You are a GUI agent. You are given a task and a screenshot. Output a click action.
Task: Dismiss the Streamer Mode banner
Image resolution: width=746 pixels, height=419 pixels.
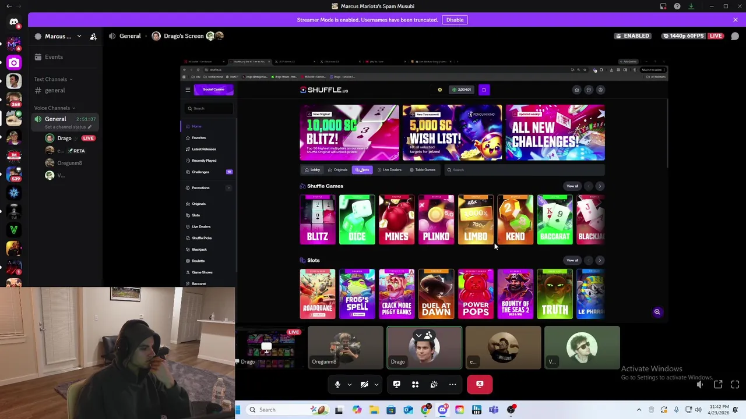pos(736,20)
